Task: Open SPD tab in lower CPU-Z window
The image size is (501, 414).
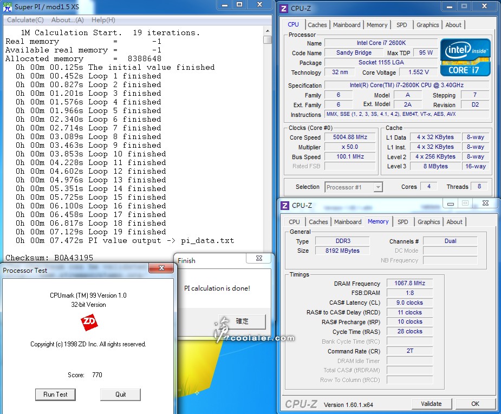Action: [402, 222]
